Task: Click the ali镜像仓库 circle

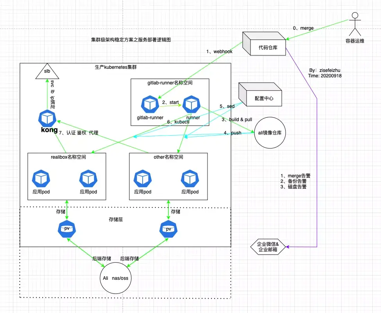Action: tap(270, 133)
